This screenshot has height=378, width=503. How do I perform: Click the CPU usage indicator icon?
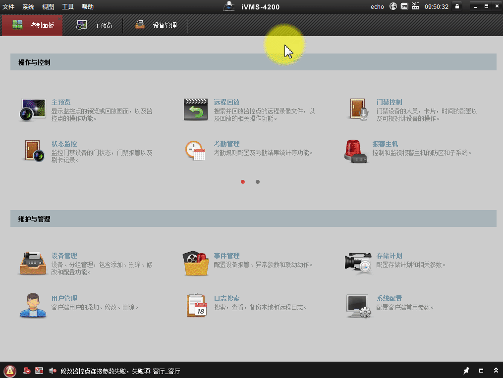pos(404,6)
